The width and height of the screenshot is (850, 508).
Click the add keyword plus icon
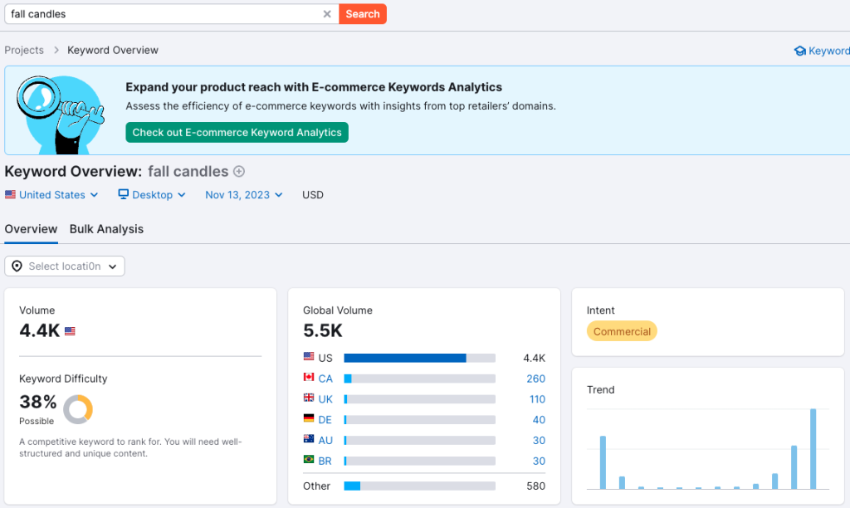point(239,172)
